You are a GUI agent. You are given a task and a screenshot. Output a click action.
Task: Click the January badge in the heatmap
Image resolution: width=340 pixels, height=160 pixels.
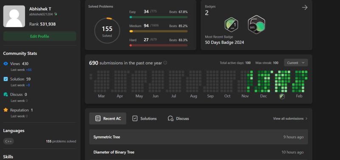[282, 96]
